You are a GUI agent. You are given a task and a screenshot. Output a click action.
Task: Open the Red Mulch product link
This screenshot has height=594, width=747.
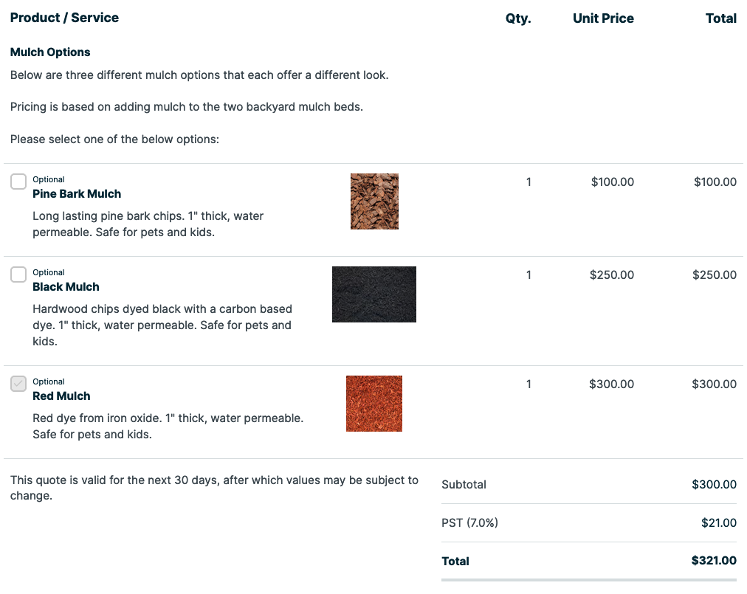(x=61, y=396)
